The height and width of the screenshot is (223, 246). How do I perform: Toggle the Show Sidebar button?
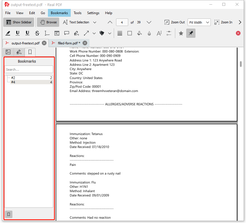coord(19,22)
